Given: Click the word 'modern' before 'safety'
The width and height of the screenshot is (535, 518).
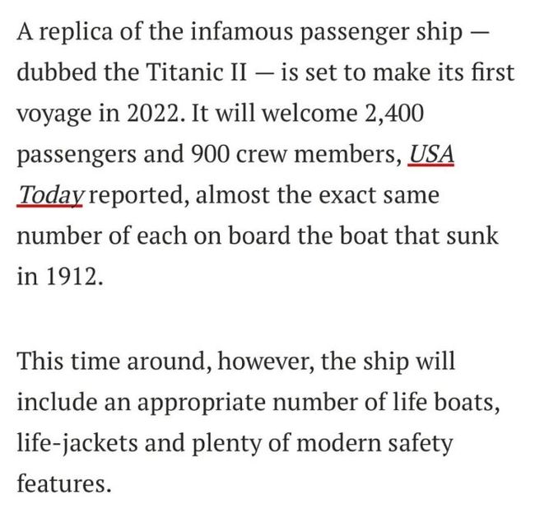Looking at the screenshot, I should 338,443.
